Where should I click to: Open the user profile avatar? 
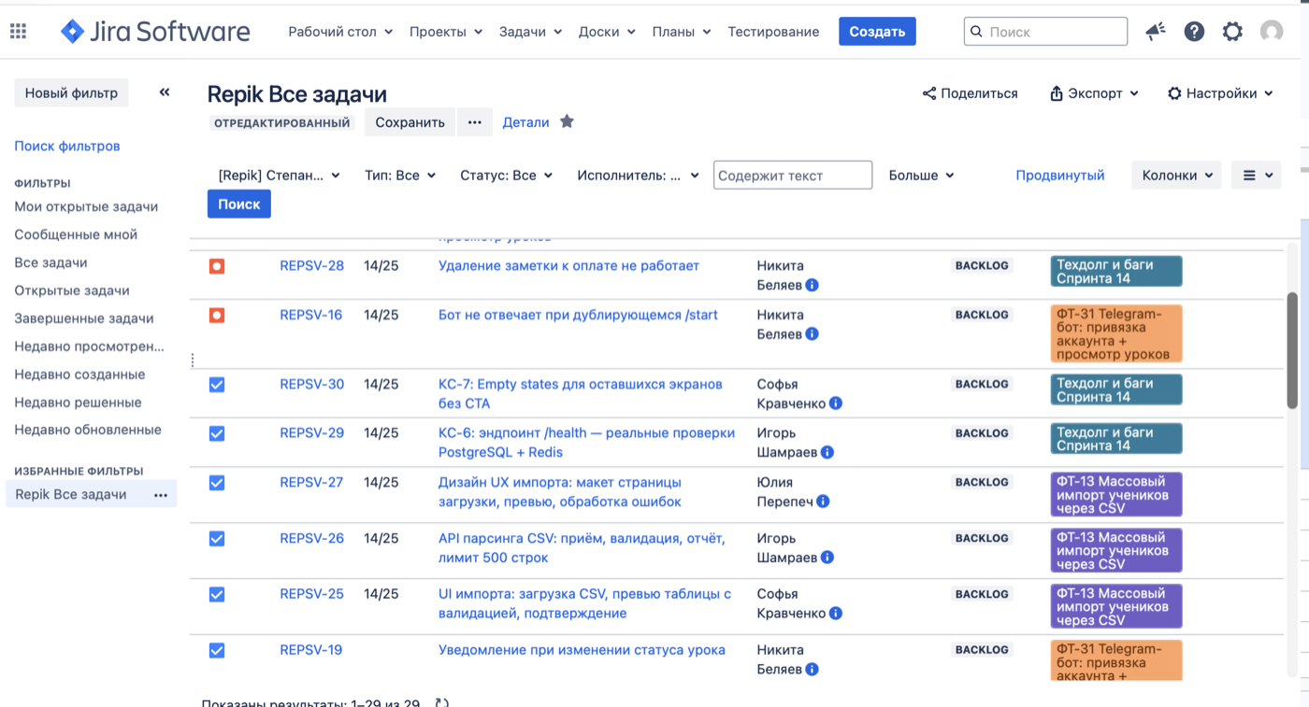1272,31
